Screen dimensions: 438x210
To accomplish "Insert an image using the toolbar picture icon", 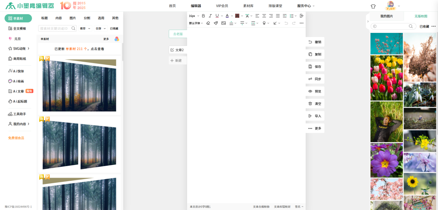I will [223, 23].
